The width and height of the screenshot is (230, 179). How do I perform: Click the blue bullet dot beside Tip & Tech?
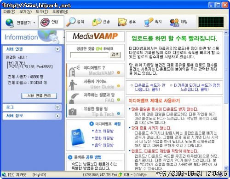click(x=118, y=113)
